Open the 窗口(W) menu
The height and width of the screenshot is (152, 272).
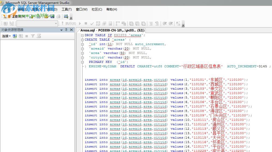[82, 9]
